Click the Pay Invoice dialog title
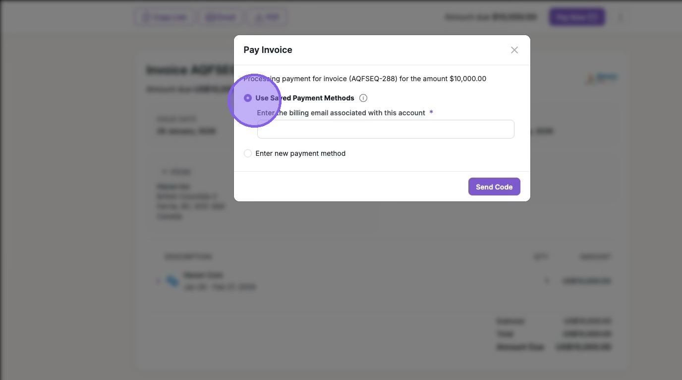The image size is (682, 380). click(x=268, y=50)
